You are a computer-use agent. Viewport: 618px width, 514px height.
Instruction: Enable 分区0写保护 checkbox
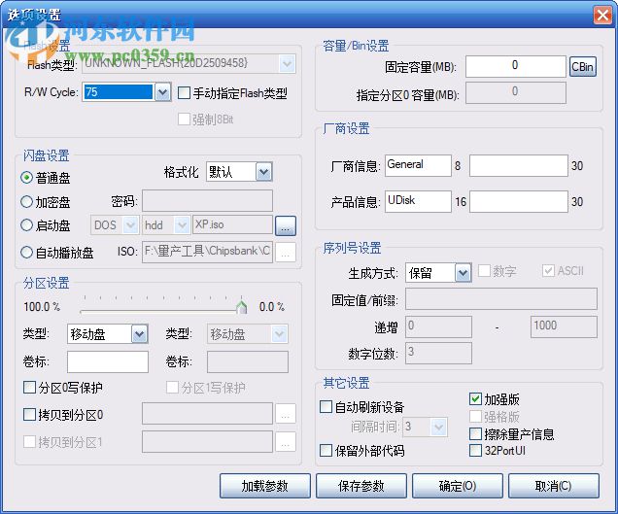(63, 388)
